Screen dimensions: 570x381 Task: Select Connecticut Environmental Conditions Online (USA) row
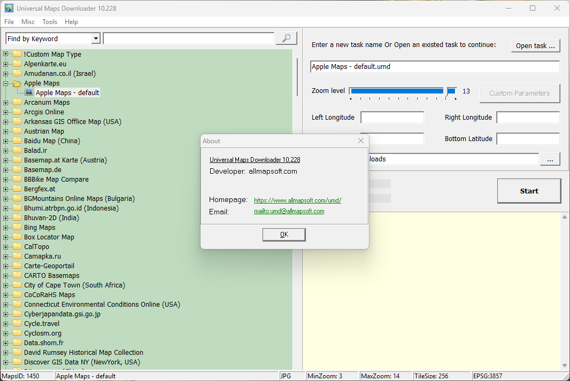click(x=102, y=305)
